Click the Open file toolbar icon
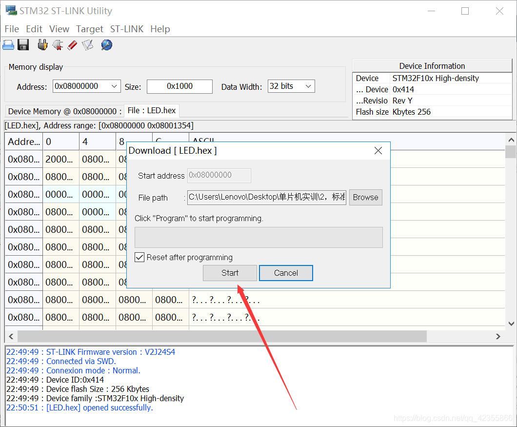This screenshot has height=427, width=517. [x=8, y=45]
